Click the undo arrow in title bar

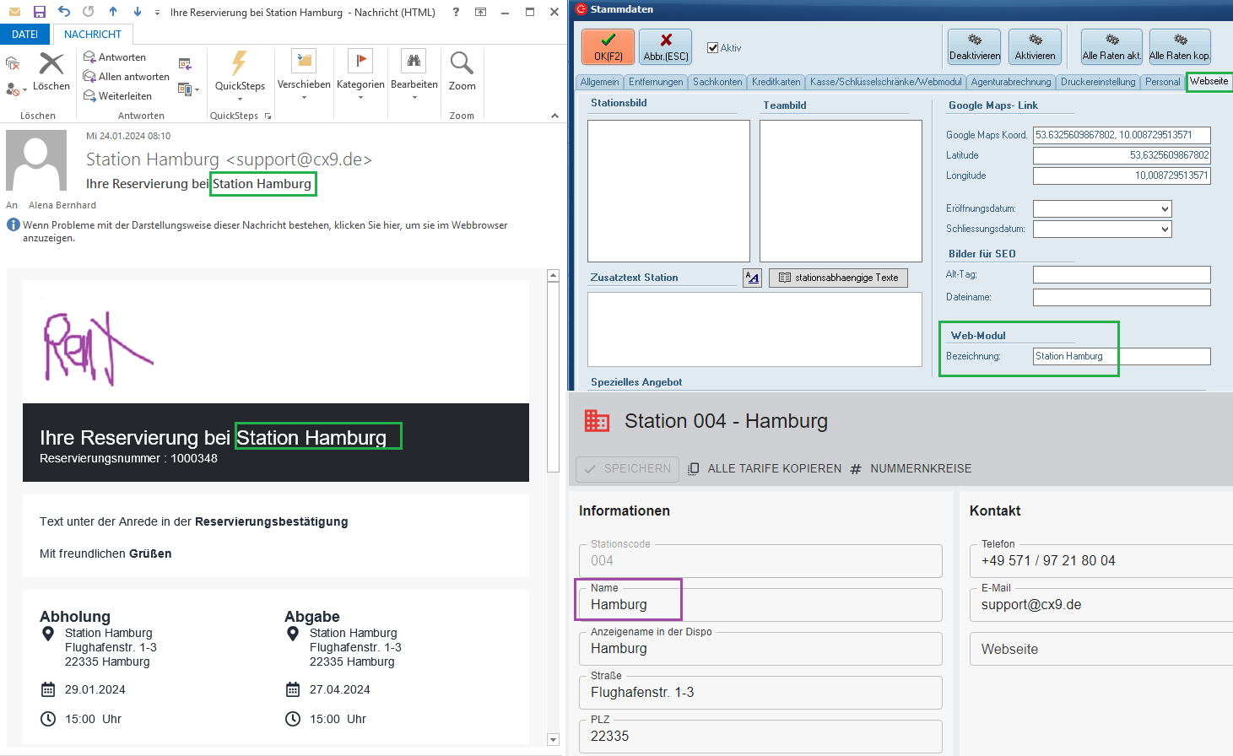pos(64,12)
